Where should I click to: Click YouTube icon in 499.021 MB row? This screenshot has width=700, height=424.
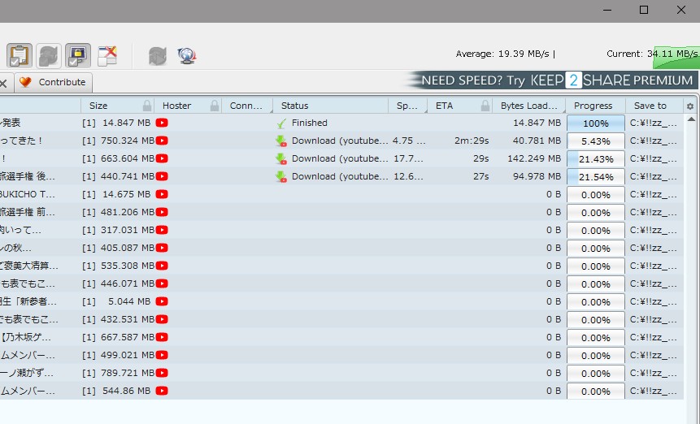pyautogui.click(x=162, y=355)
